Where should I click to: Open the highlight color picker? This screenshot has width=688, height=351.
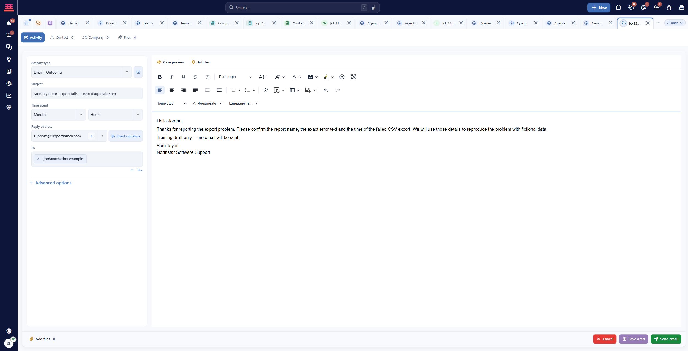(329, 77)
